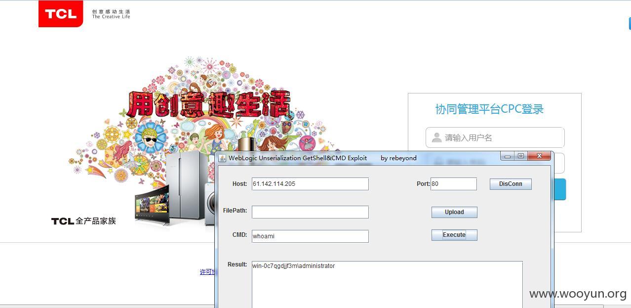Click the Java icon in exploit window title
631x308 pixels.
click(x=222, y=158)
